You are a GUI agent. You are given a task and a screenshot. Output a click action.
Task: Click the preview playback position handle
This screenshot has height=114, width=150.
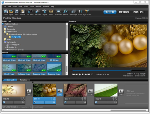[x=131, y=71]
